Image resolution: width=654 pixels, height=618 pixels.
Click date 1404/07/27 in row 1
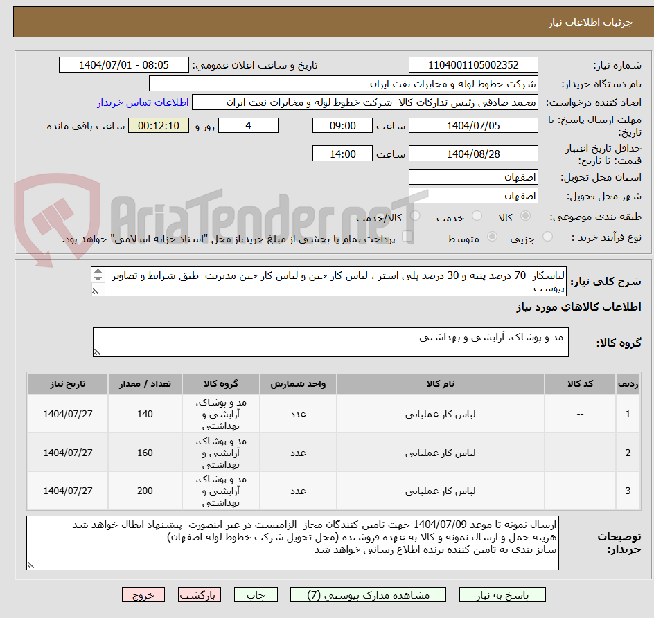coord(68,415)
